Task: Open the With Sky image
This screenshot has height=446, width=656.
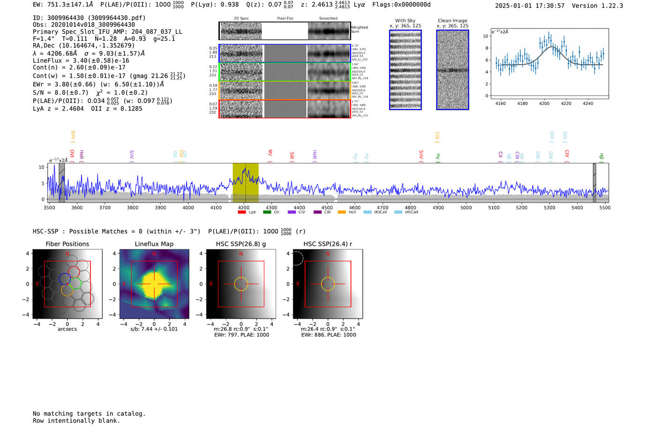Action: point(405,70)
